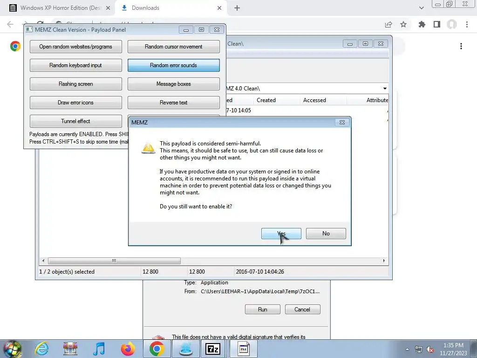477x358 pixels.
Task: Open Windows Start orb
Action: 12,349
